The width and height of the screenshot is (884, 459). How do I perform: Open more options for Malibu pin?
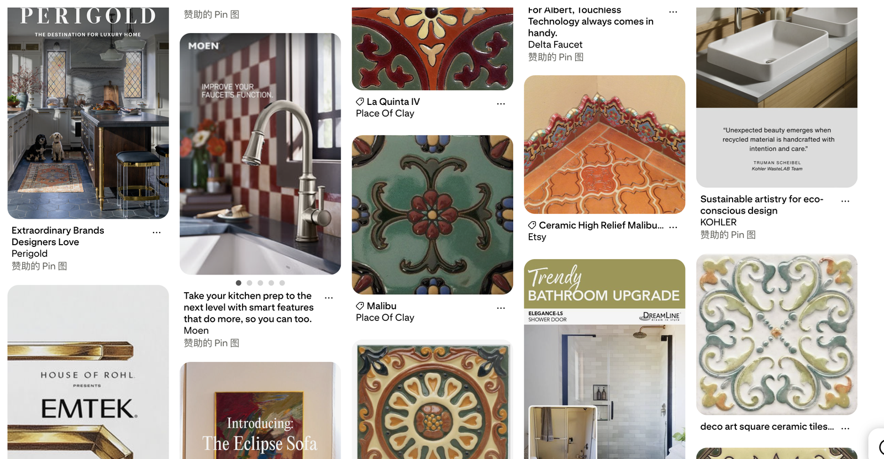[x=501, y=308]
